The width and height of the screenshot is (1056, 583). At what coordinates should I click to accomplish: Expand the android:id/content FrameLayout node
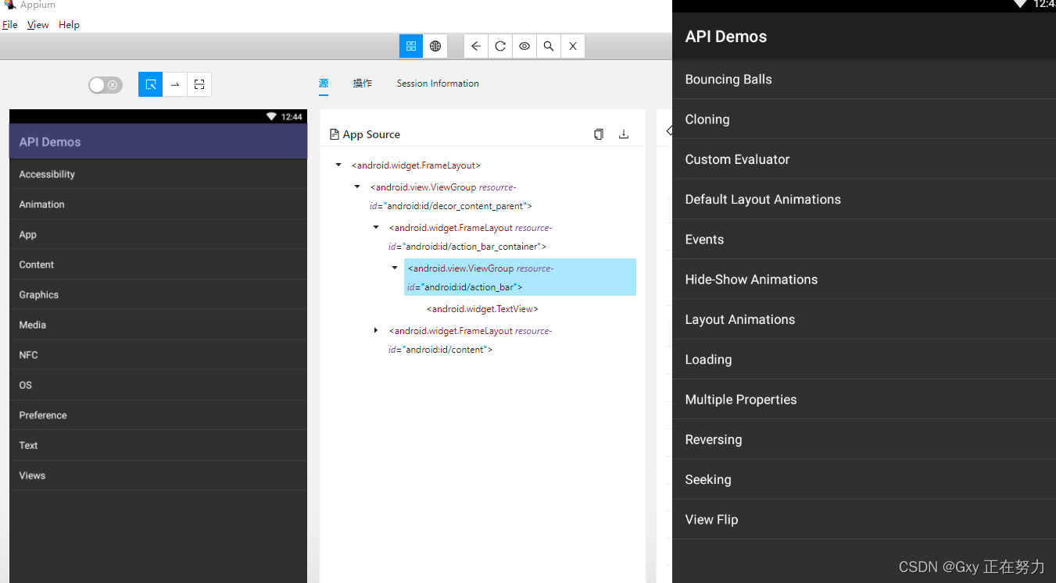pos(376,331)
